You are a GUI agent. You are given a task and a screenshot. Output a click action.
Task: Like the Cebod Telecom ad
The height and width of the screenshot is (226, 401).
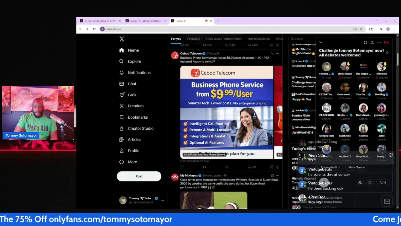click(227, 167)
